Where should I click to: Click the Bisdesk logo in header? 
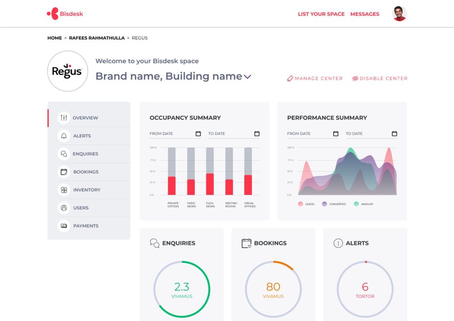click(x=65, y=14)
